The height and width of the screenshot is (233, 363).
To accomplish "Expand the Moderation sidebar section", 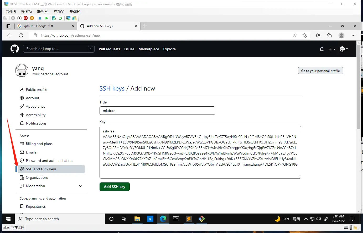I will [x=81, y=186].
